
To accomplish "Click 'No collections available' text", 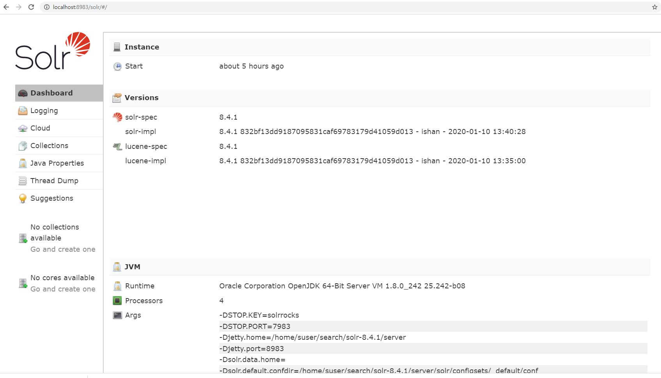I will click(x=55, y=232).
